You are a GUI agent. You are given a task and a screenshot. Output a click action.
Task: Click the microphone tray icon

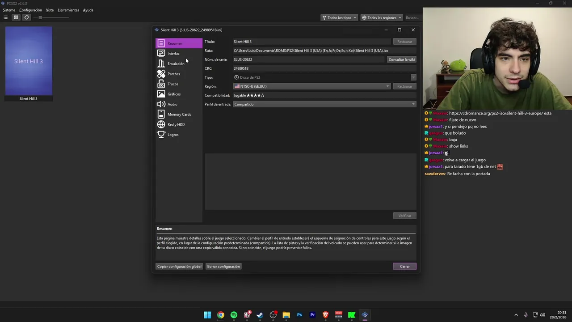click(x=526, y=315)
